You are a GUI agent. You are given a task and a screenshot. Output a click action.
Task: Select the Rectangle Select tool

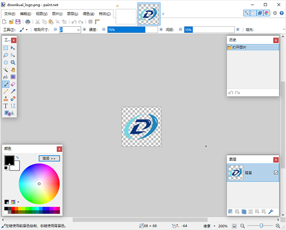point(6,48)
